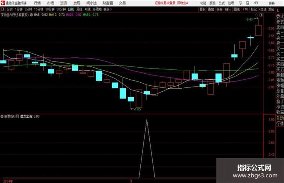This screenshot has width=284, height=183.
Task: Expand the main chart indicator dropdown circle
Action: coord(31,15)
